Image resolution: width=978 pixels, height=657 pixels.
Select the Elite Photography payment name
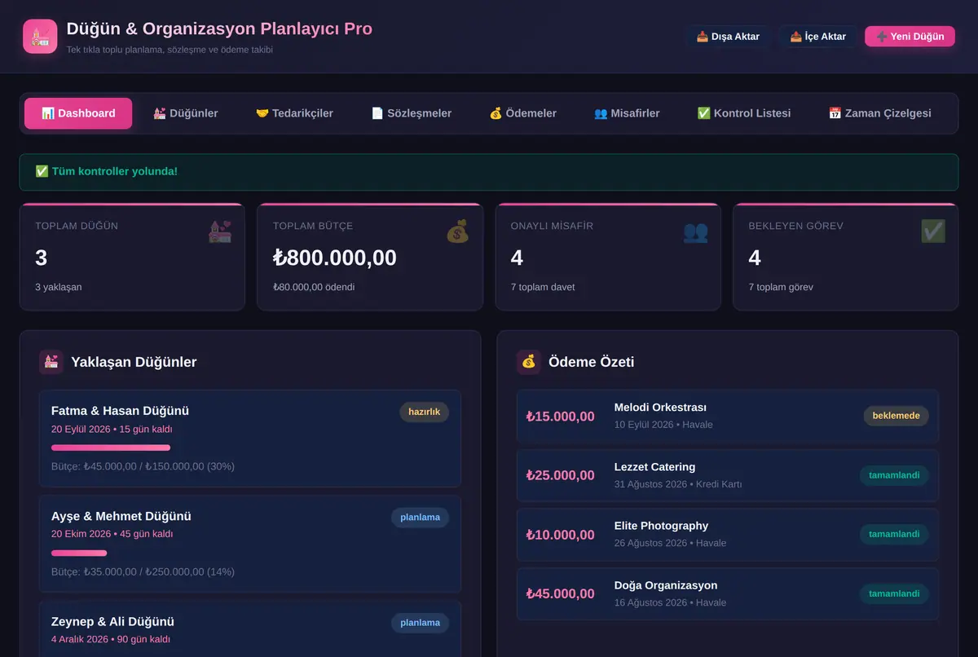pos(661,526)
